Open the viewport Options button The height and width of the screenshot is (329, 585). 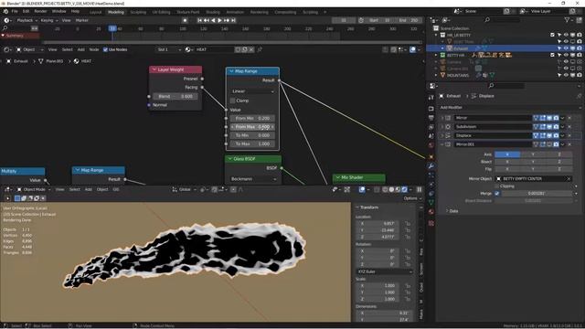point(412,198)
